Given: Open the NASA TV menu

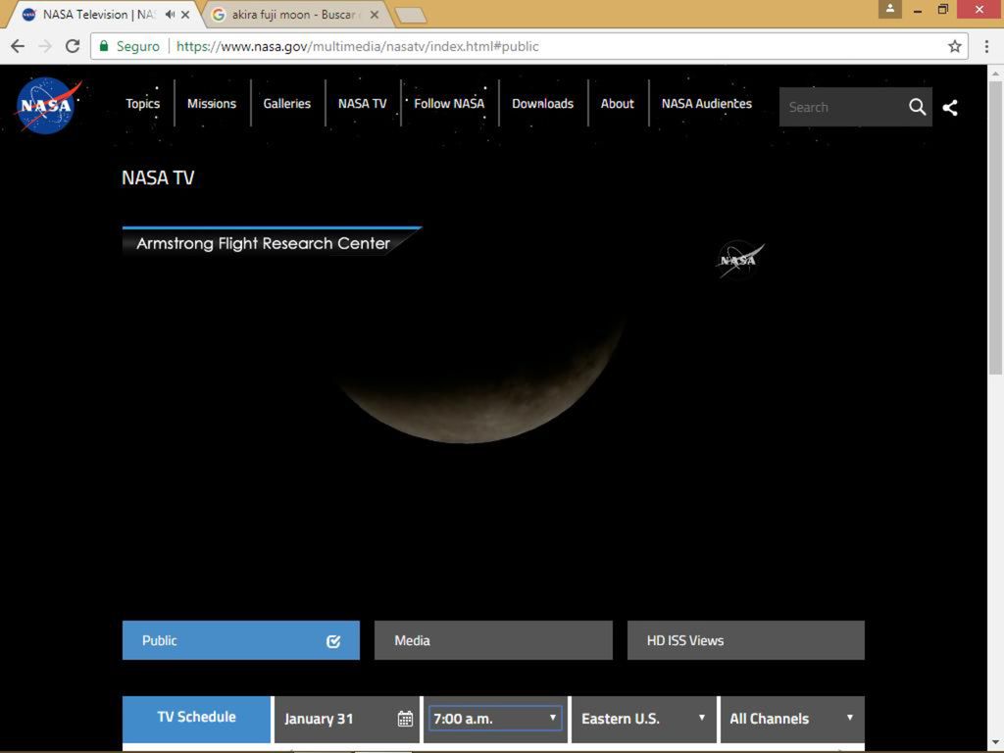Looking at the screenshot, I should point(363,104).
